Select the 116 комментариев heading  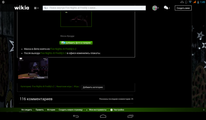(x=36, y=99)
